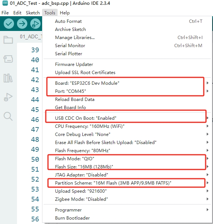Open the Sketchbook folder sidebar icon
Viewport: 213px width, 224px height.
tap(8, 39)
